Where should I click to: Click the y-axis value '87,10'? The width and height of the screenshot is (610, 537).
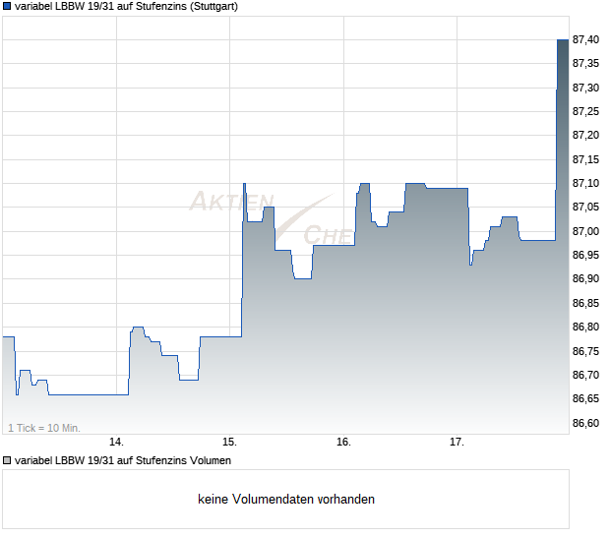pyautogui.click(x=585, y=183)
